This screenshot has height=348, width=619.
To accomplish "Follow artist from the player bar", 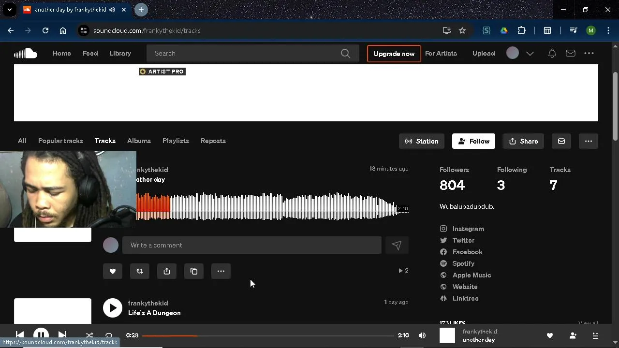I will (573, 335).
